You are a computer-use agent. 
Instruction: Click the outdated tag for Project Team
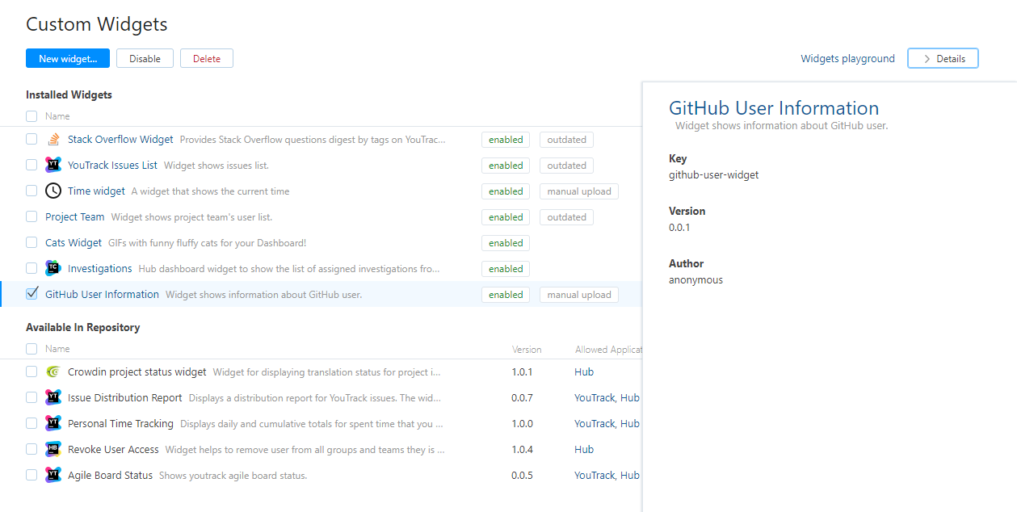[x=566, y=217]
